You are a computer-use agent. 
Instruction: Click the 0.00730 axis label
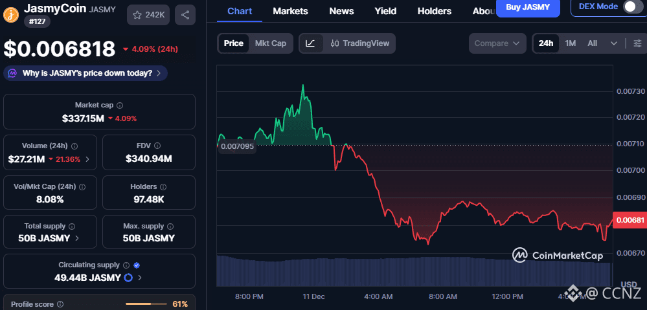pos(630,91)
